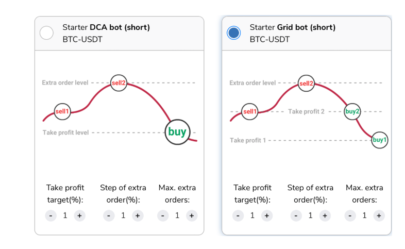This screenshot has width=405, height=249.
Task: Click the Starter DCA bot (short) title
Action: [x=106, y=27]
